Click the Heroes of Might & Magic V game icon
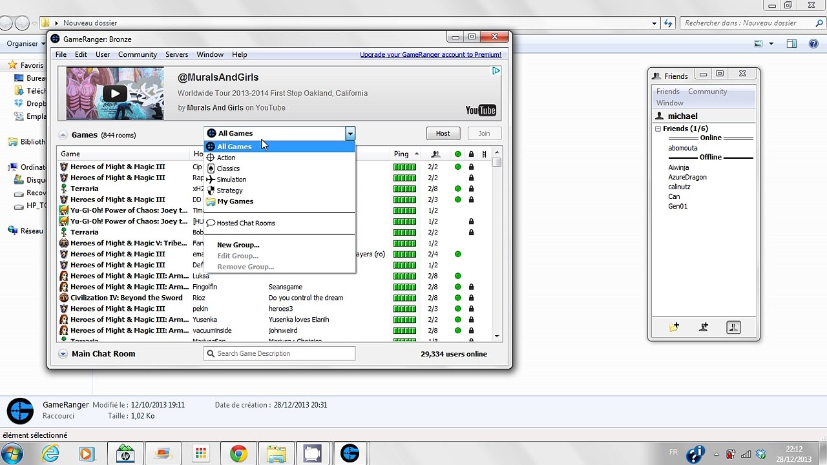 [64, 243]
